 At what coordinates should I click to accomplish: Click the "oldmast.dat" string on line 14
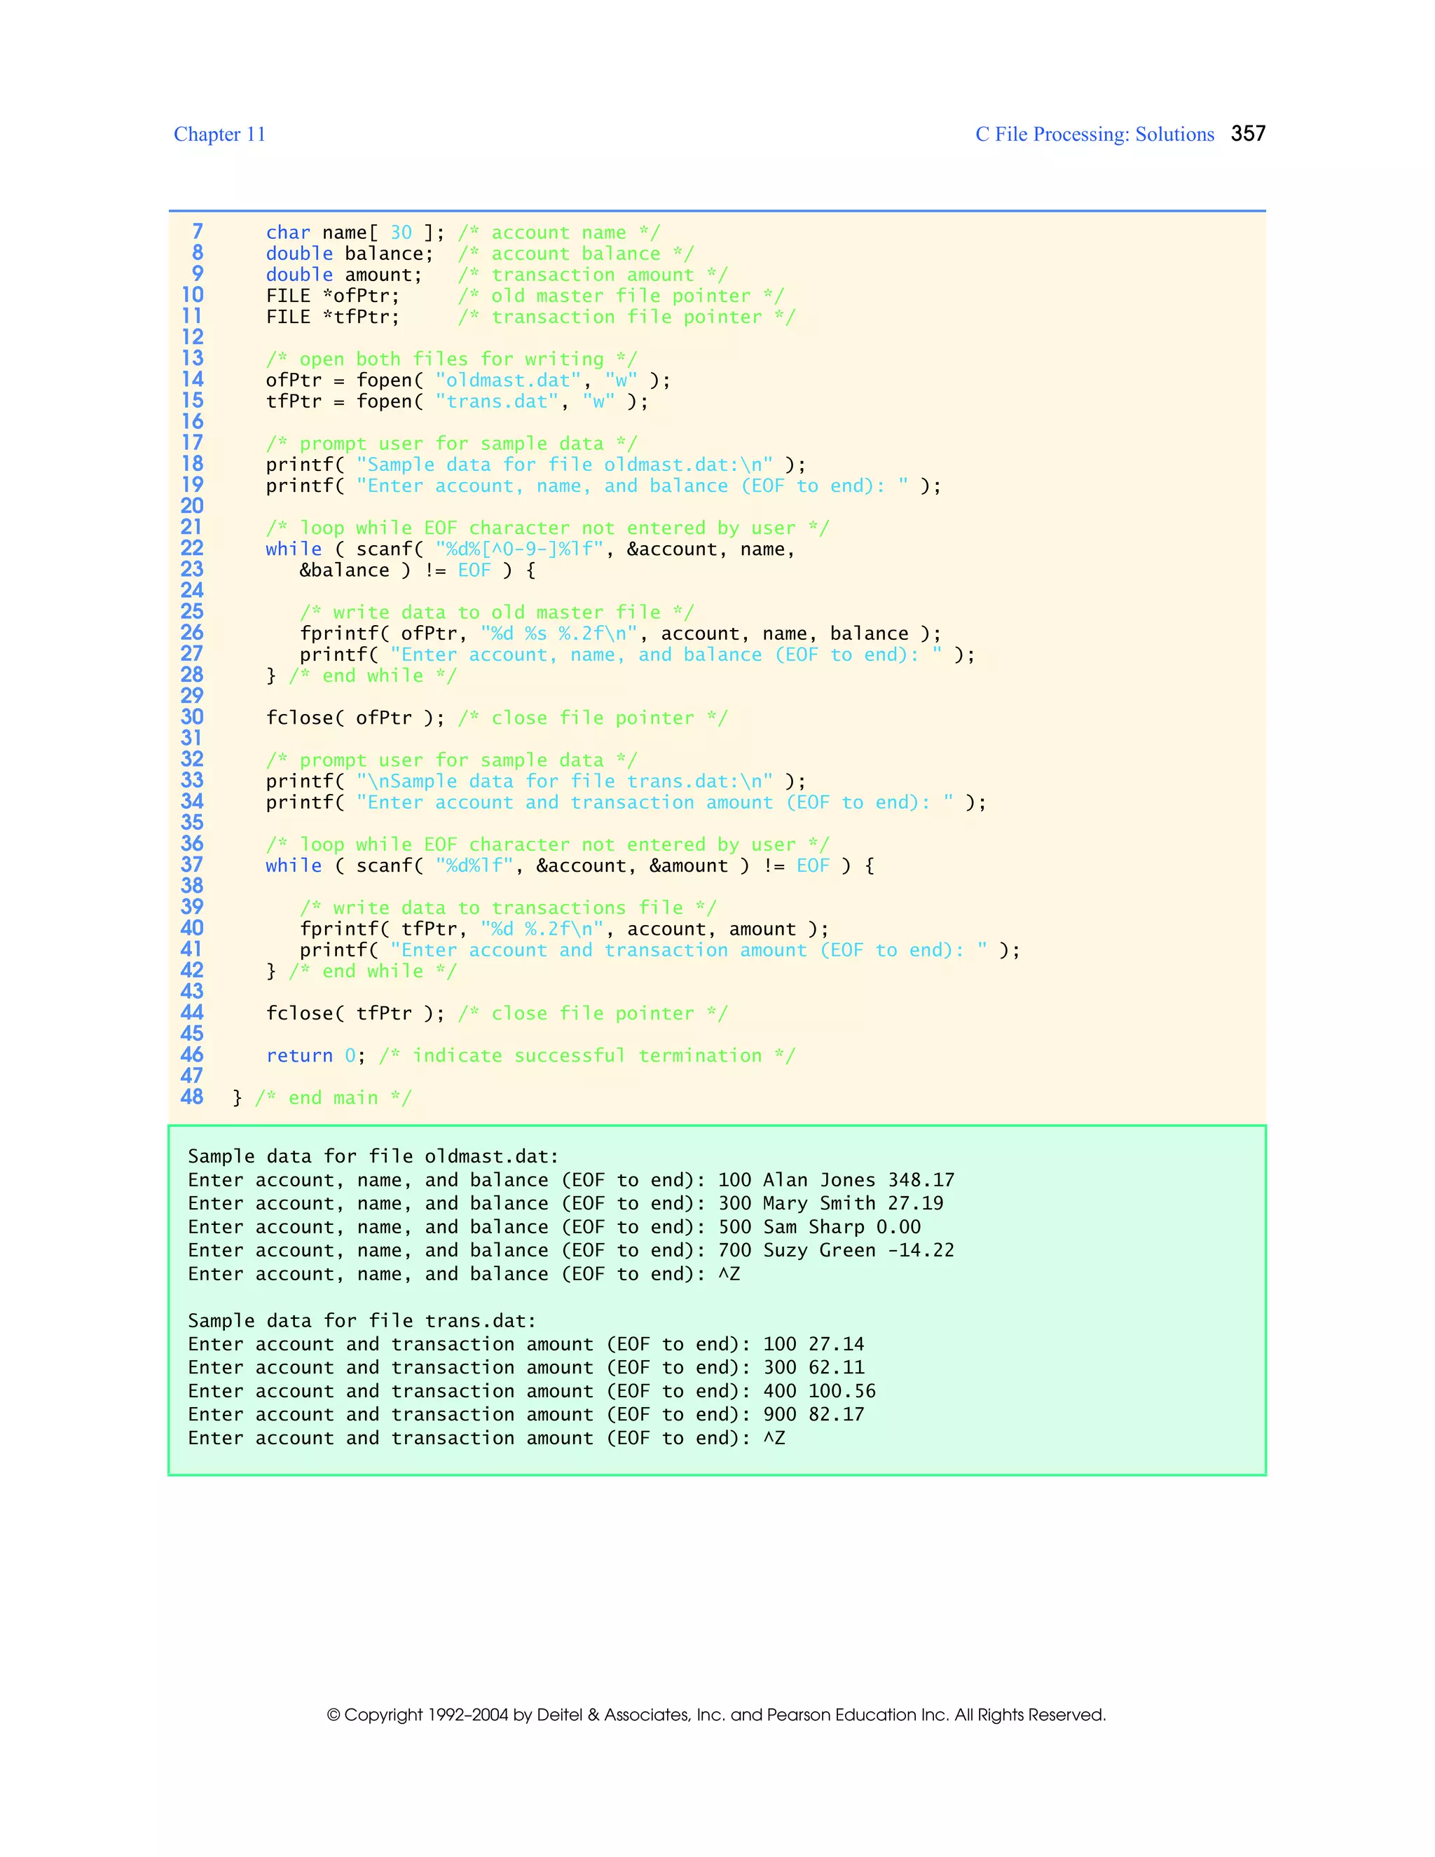(507, 380)
